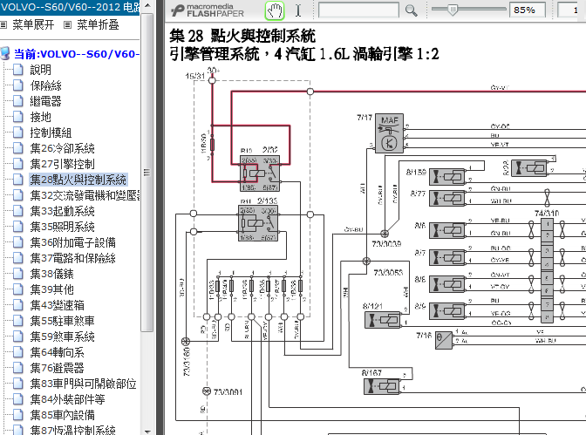Click the page icon beside 集35照明系統

[18, 227]
